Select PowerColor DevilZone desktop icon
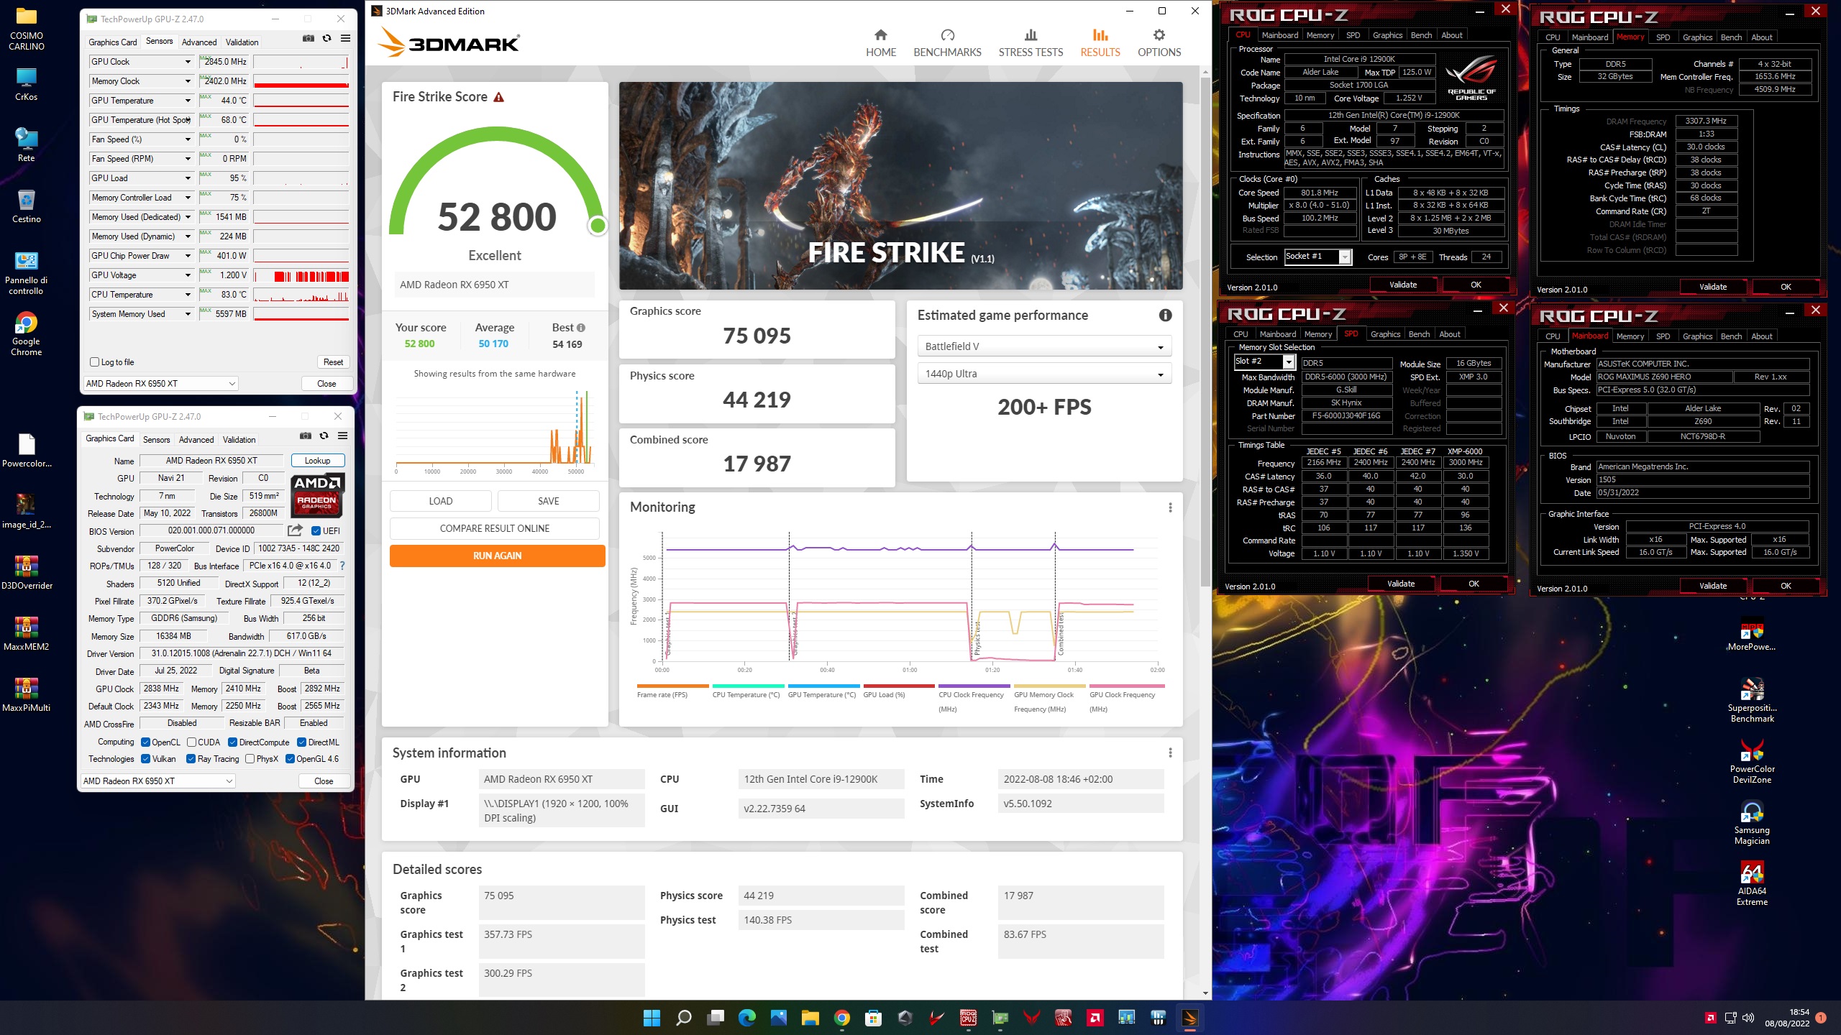The height and width of the screenshot is (1035, 1841). click(x=1752, y=762)
